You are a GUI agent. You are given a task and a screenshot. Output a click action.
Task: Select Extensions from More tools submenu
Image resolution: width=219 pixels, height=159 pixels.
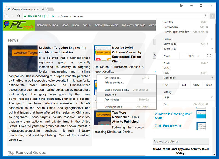coord(110,95)
